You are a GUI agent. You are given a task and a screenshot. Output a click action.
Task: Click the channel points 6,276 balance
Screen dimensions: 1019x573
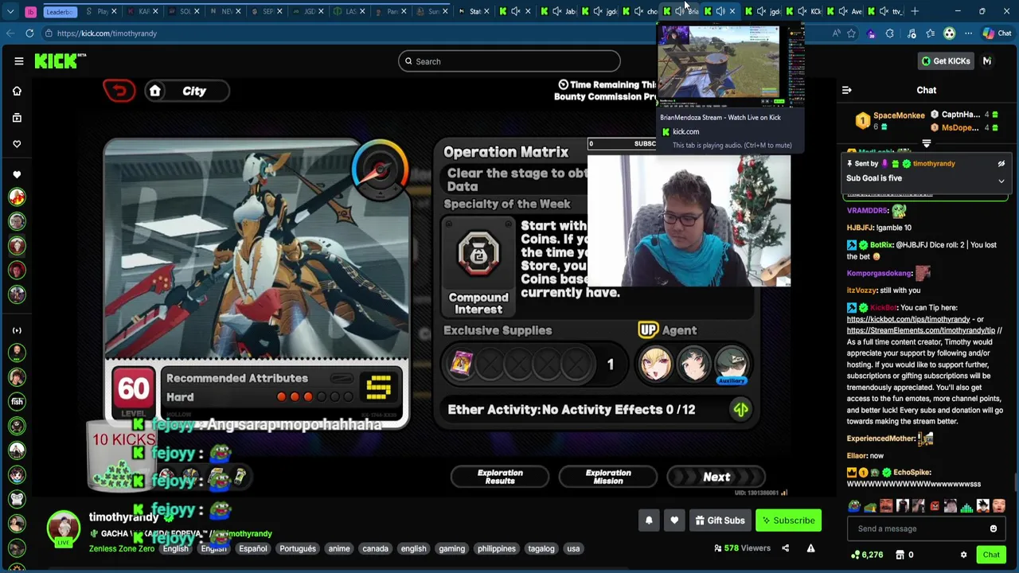coord(867,555)
